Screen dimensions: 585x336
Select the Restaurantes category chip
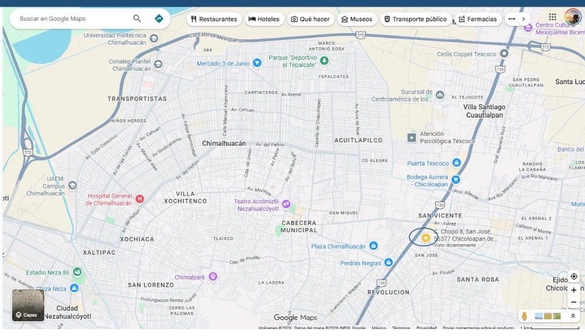coord(214,19)
